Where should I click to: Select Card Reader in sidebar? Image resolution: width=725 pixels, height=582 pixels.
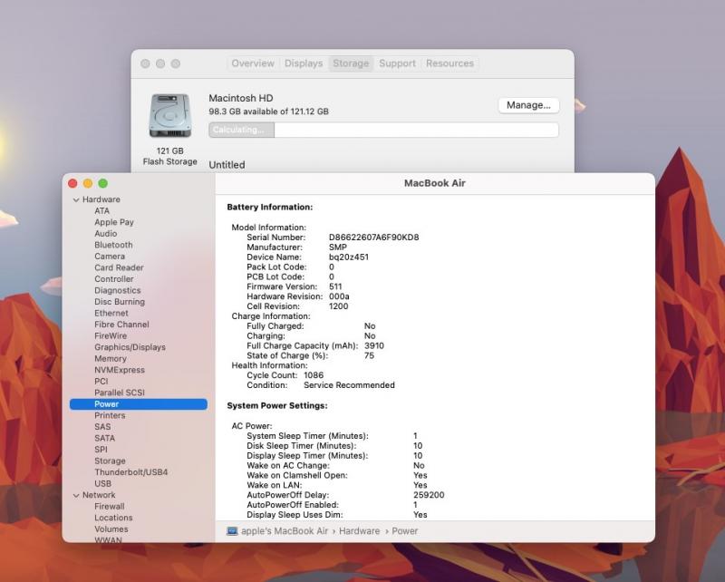[x=119, y=267]
